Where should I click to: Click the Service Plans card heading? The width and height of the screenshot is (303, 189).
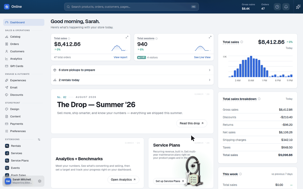[167, 145]
